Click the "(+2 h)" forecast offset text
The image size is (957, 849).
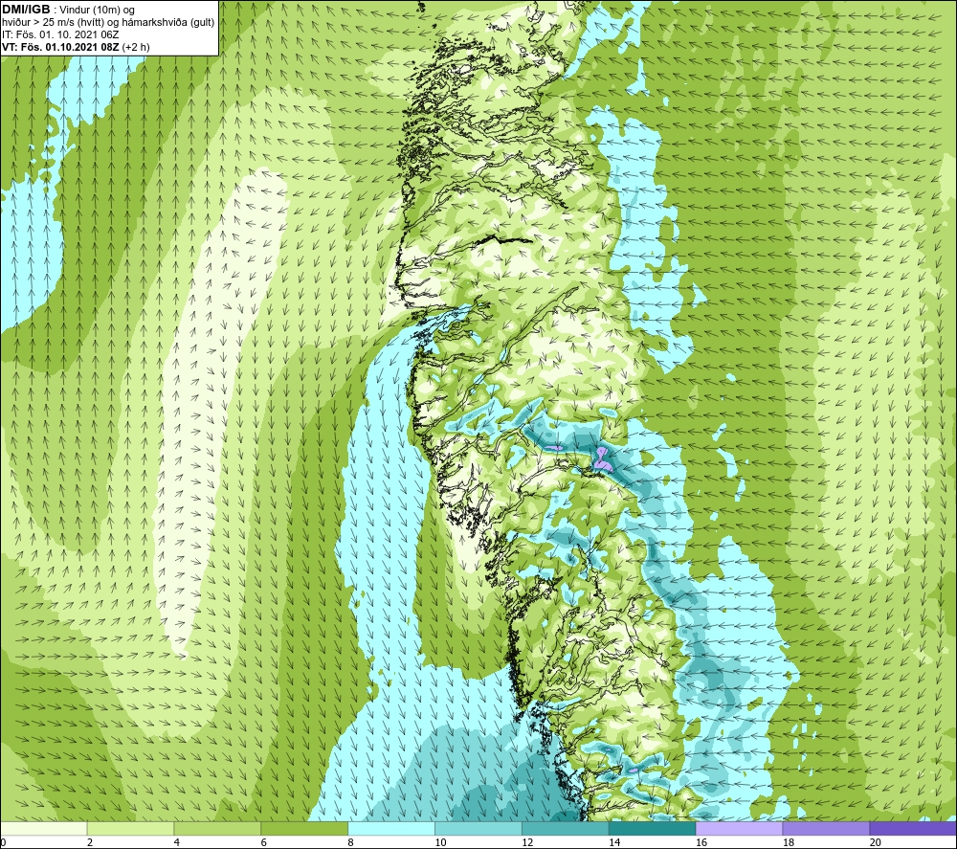(136, 47)
